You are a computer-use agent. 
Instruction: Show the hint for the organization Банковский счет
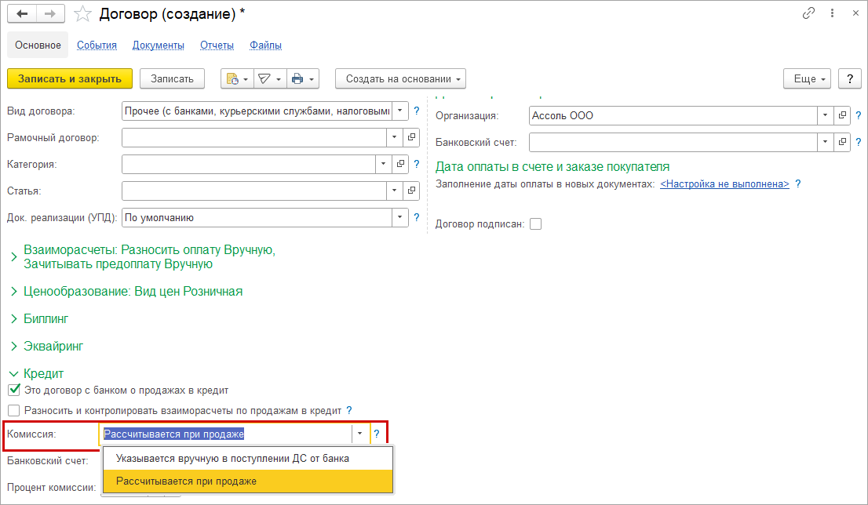pos(858,142)
